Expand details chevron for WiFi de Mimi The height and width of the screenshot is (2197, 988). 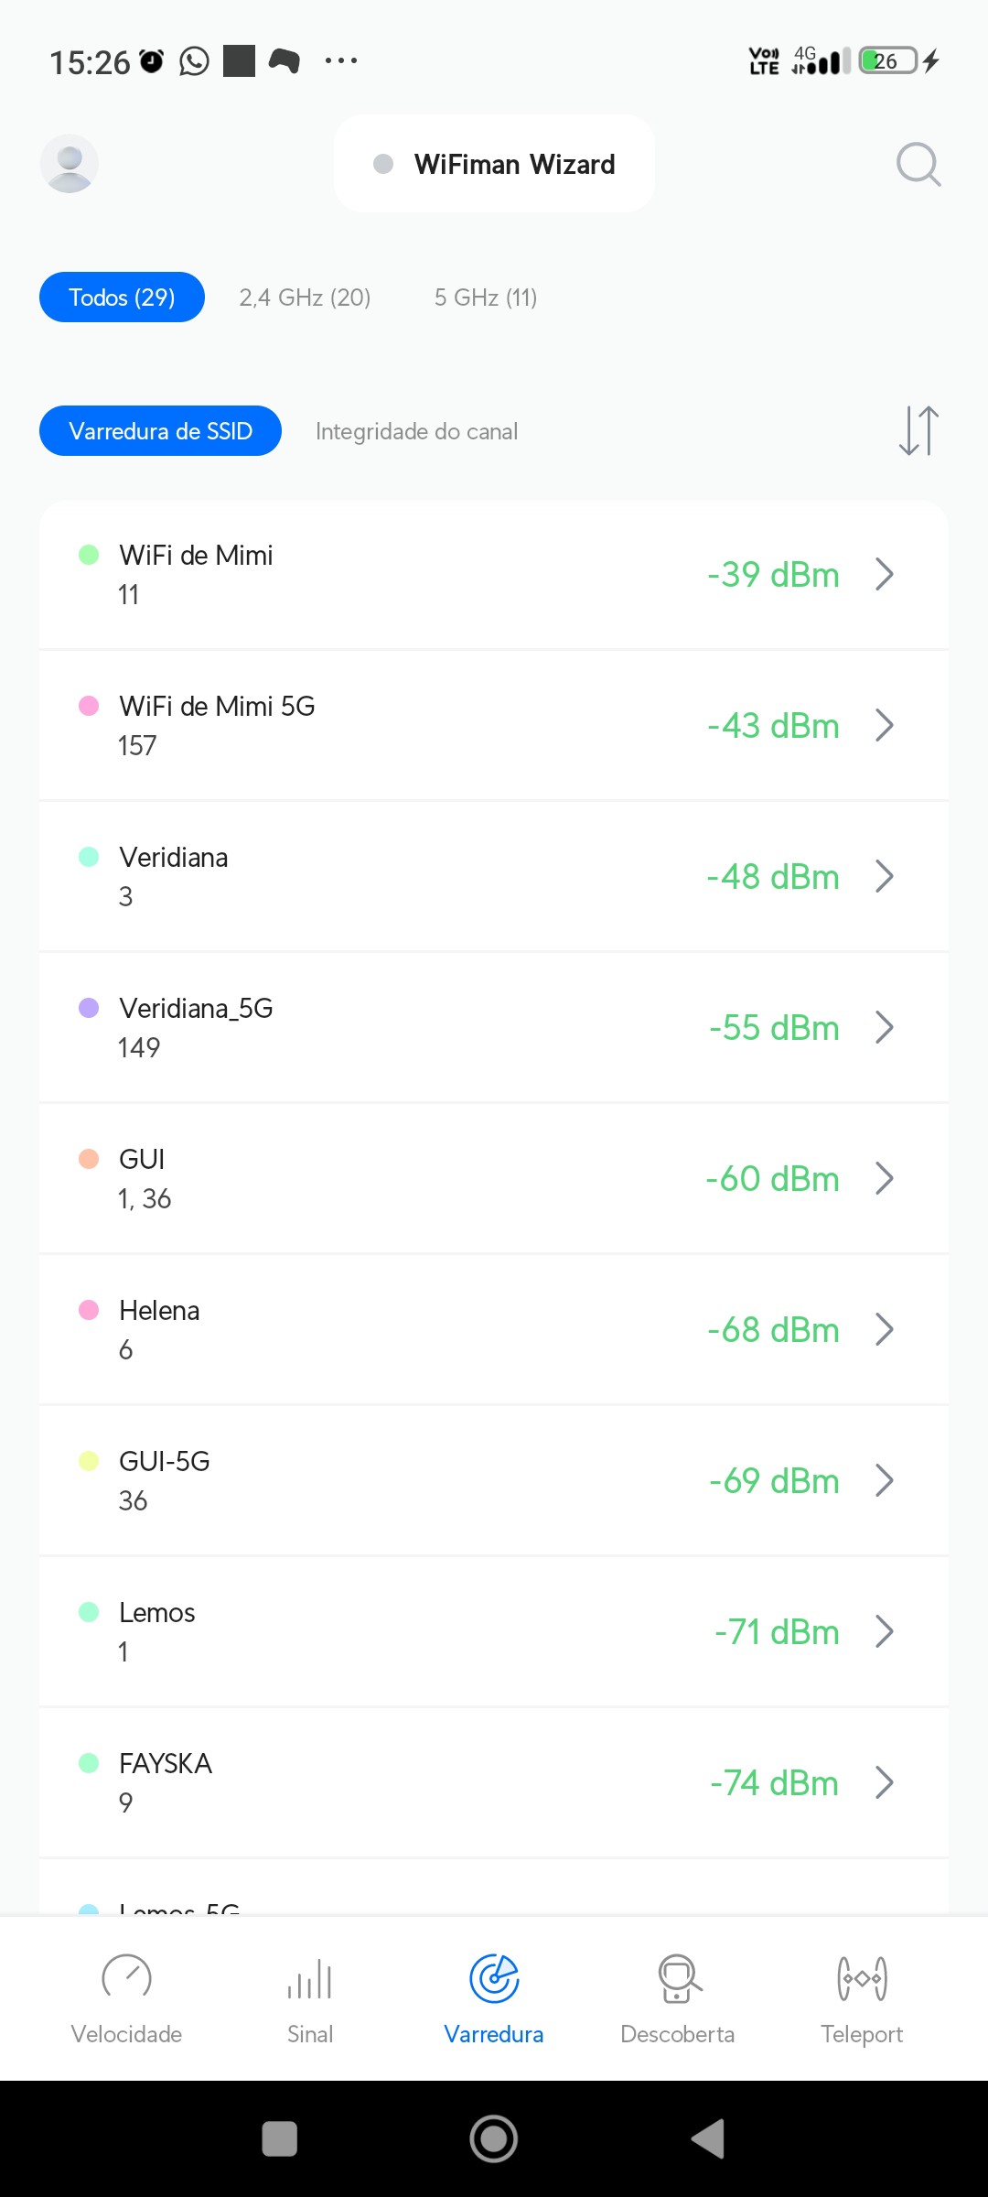coord(884,575)
